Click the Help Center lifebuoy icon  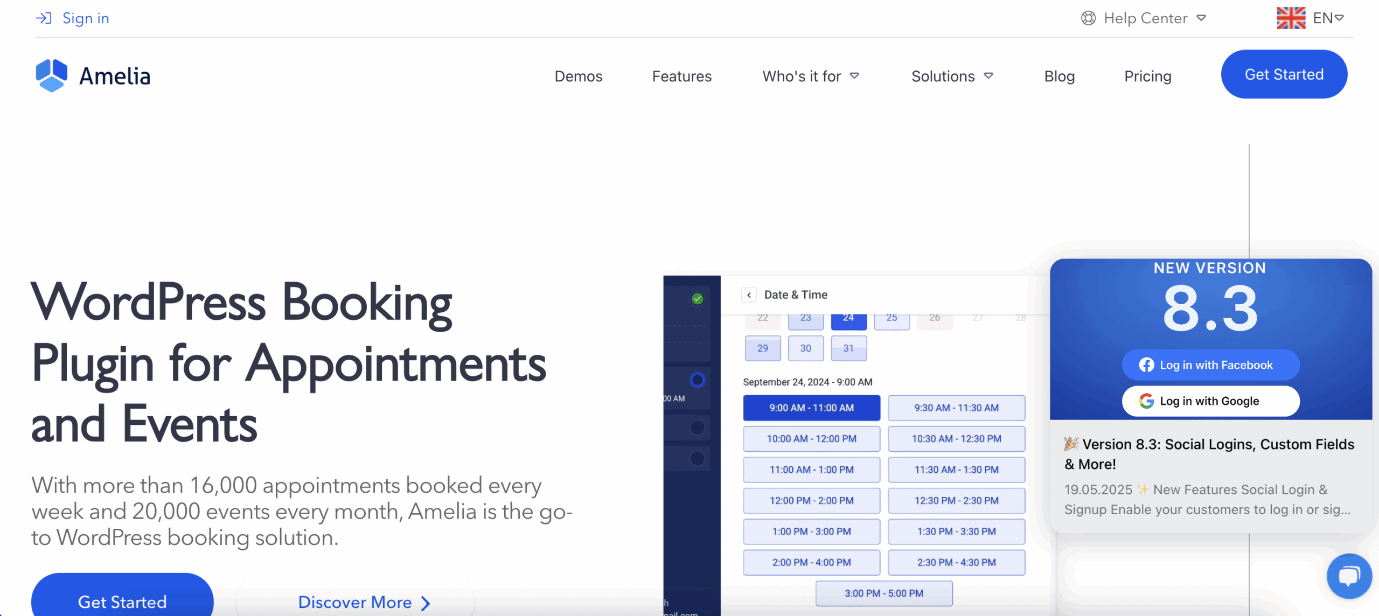click(x=1088, y=18)
